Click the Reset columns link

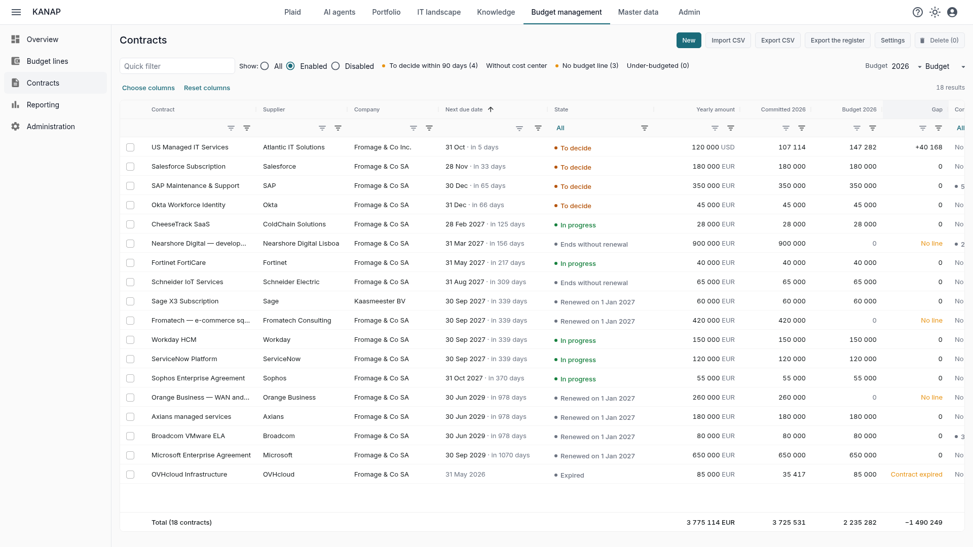tap(207, 88)
